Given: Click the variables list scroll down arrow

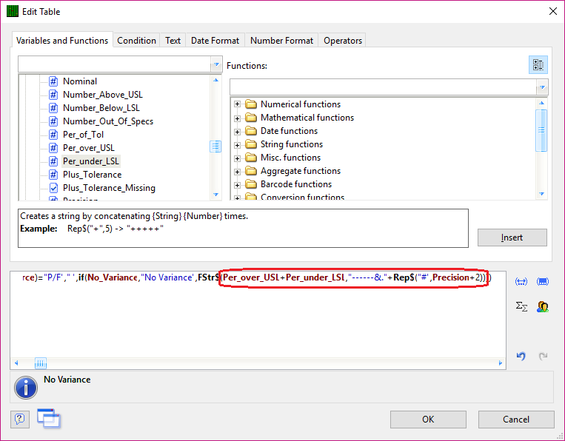Looking at the screenshot, I should click(215, 195).
